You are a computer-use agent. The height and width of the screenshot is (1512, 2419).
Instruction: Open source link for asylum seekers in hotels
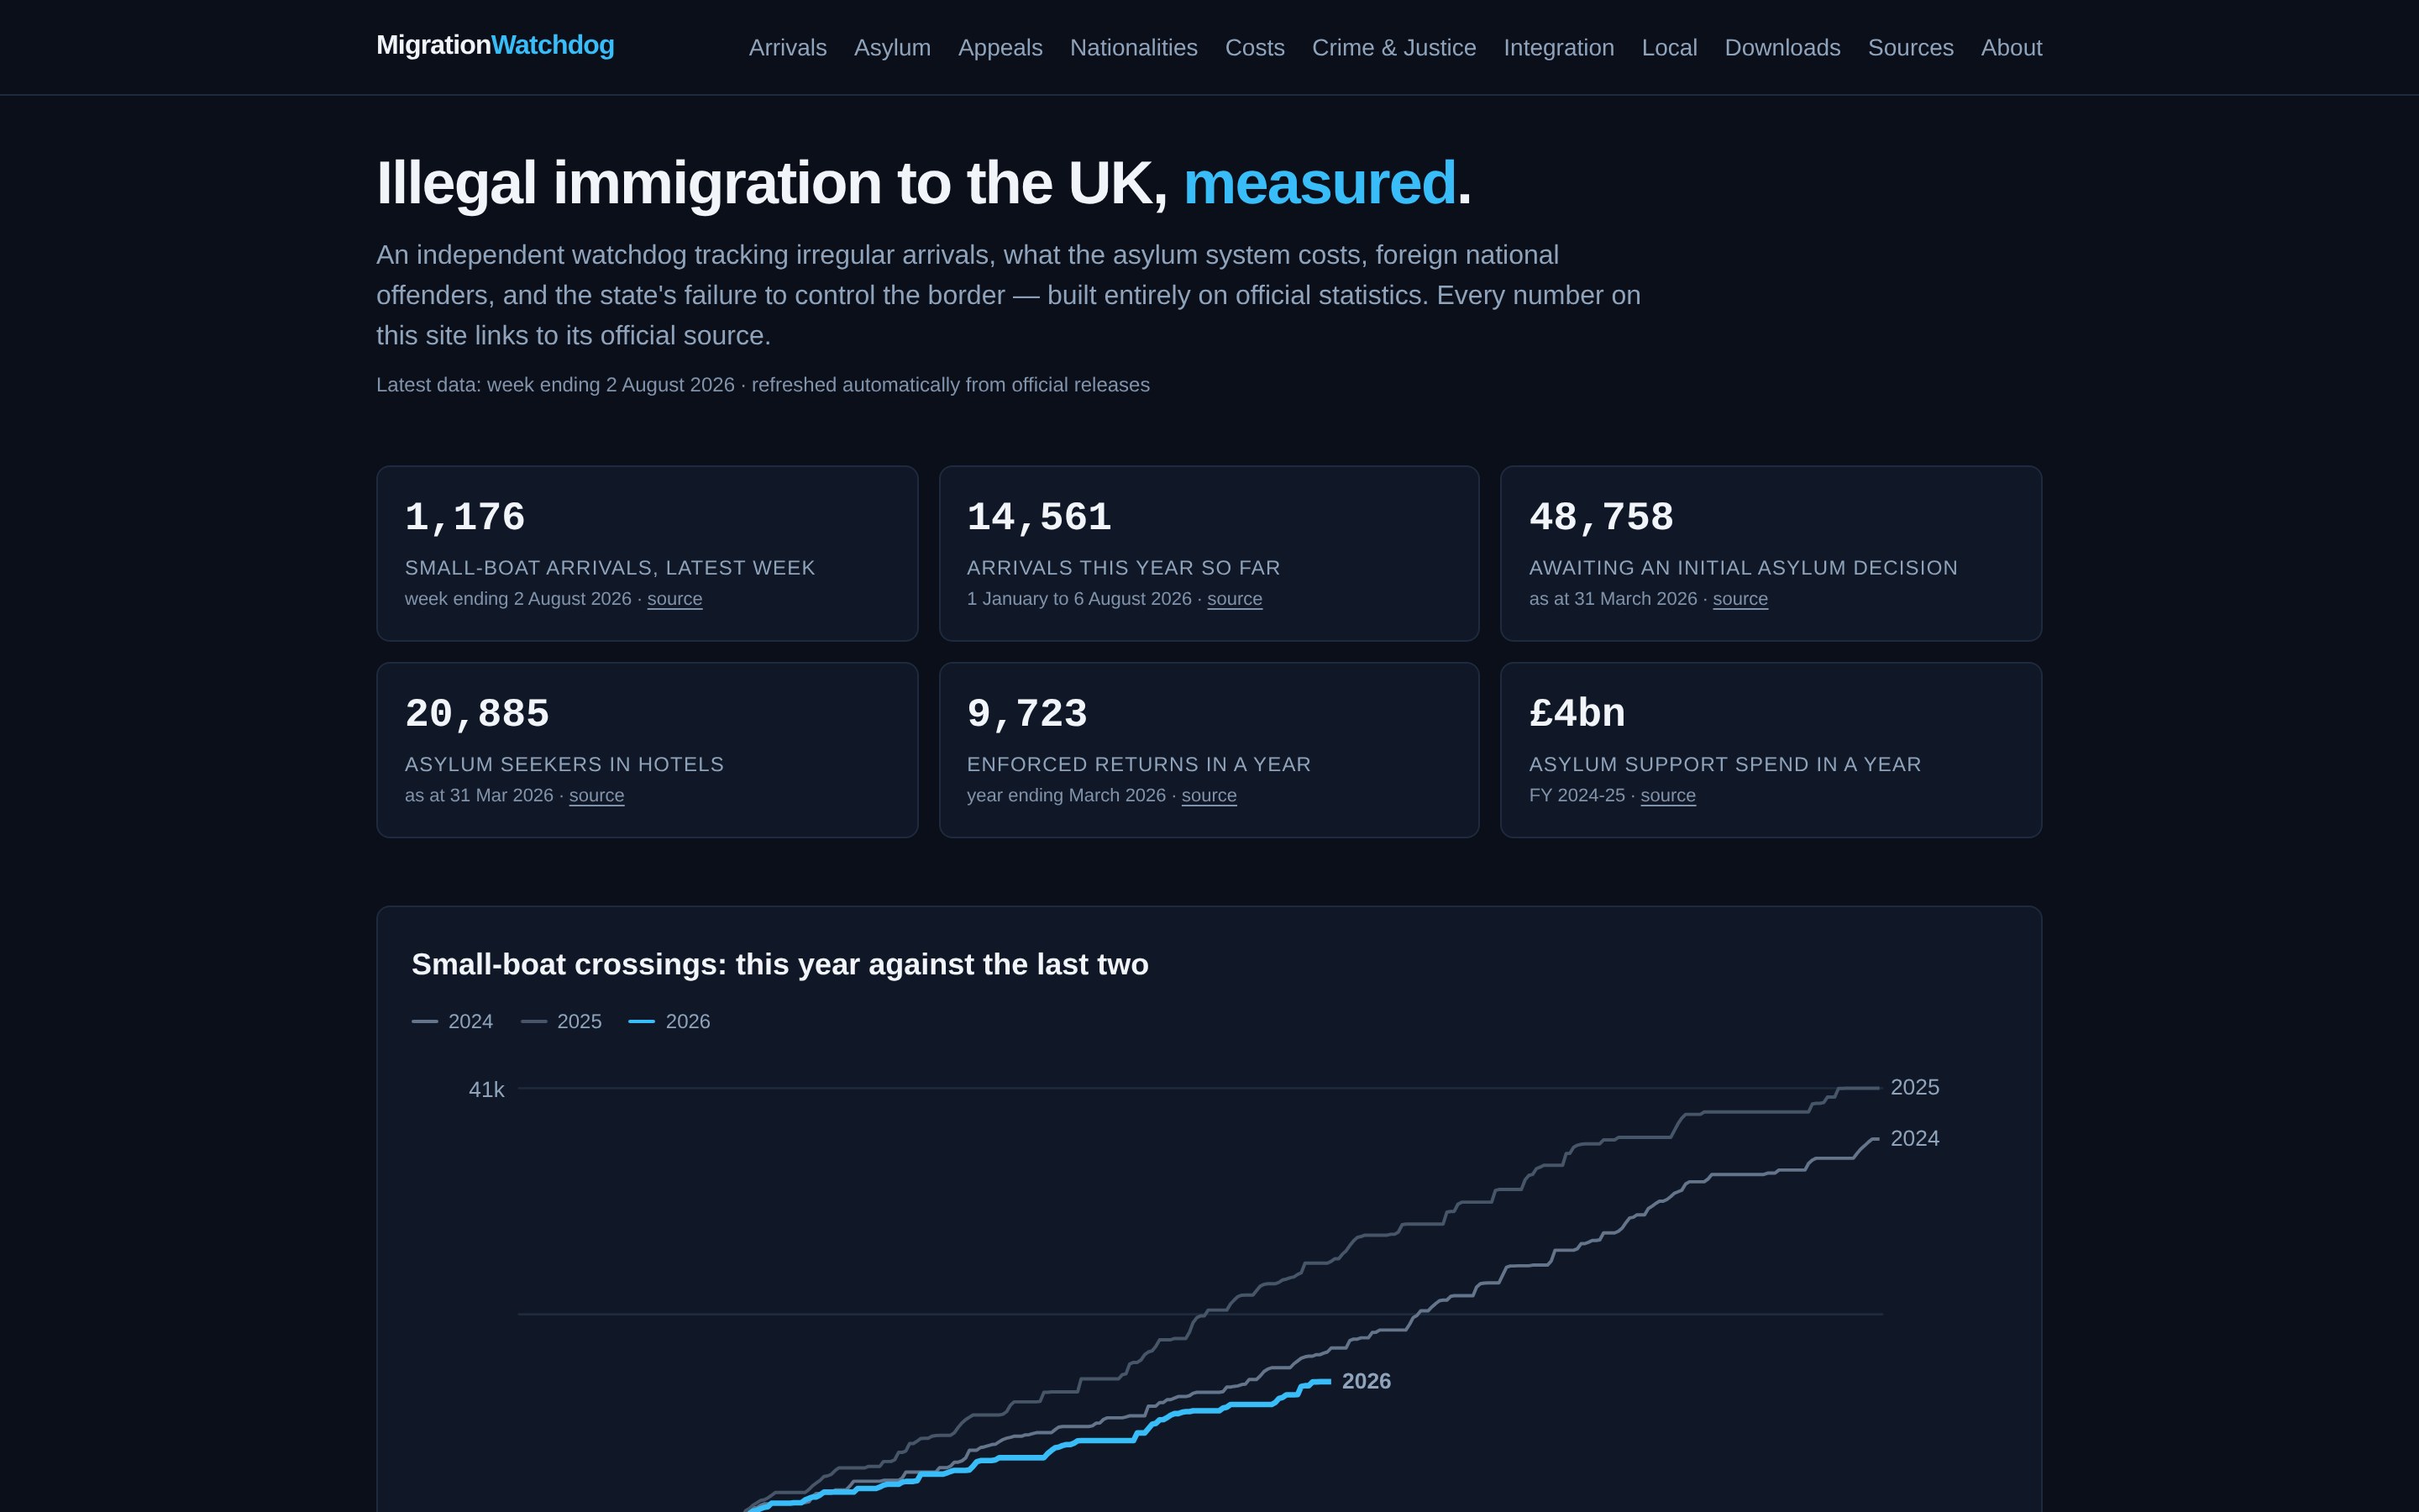(596, 795)
